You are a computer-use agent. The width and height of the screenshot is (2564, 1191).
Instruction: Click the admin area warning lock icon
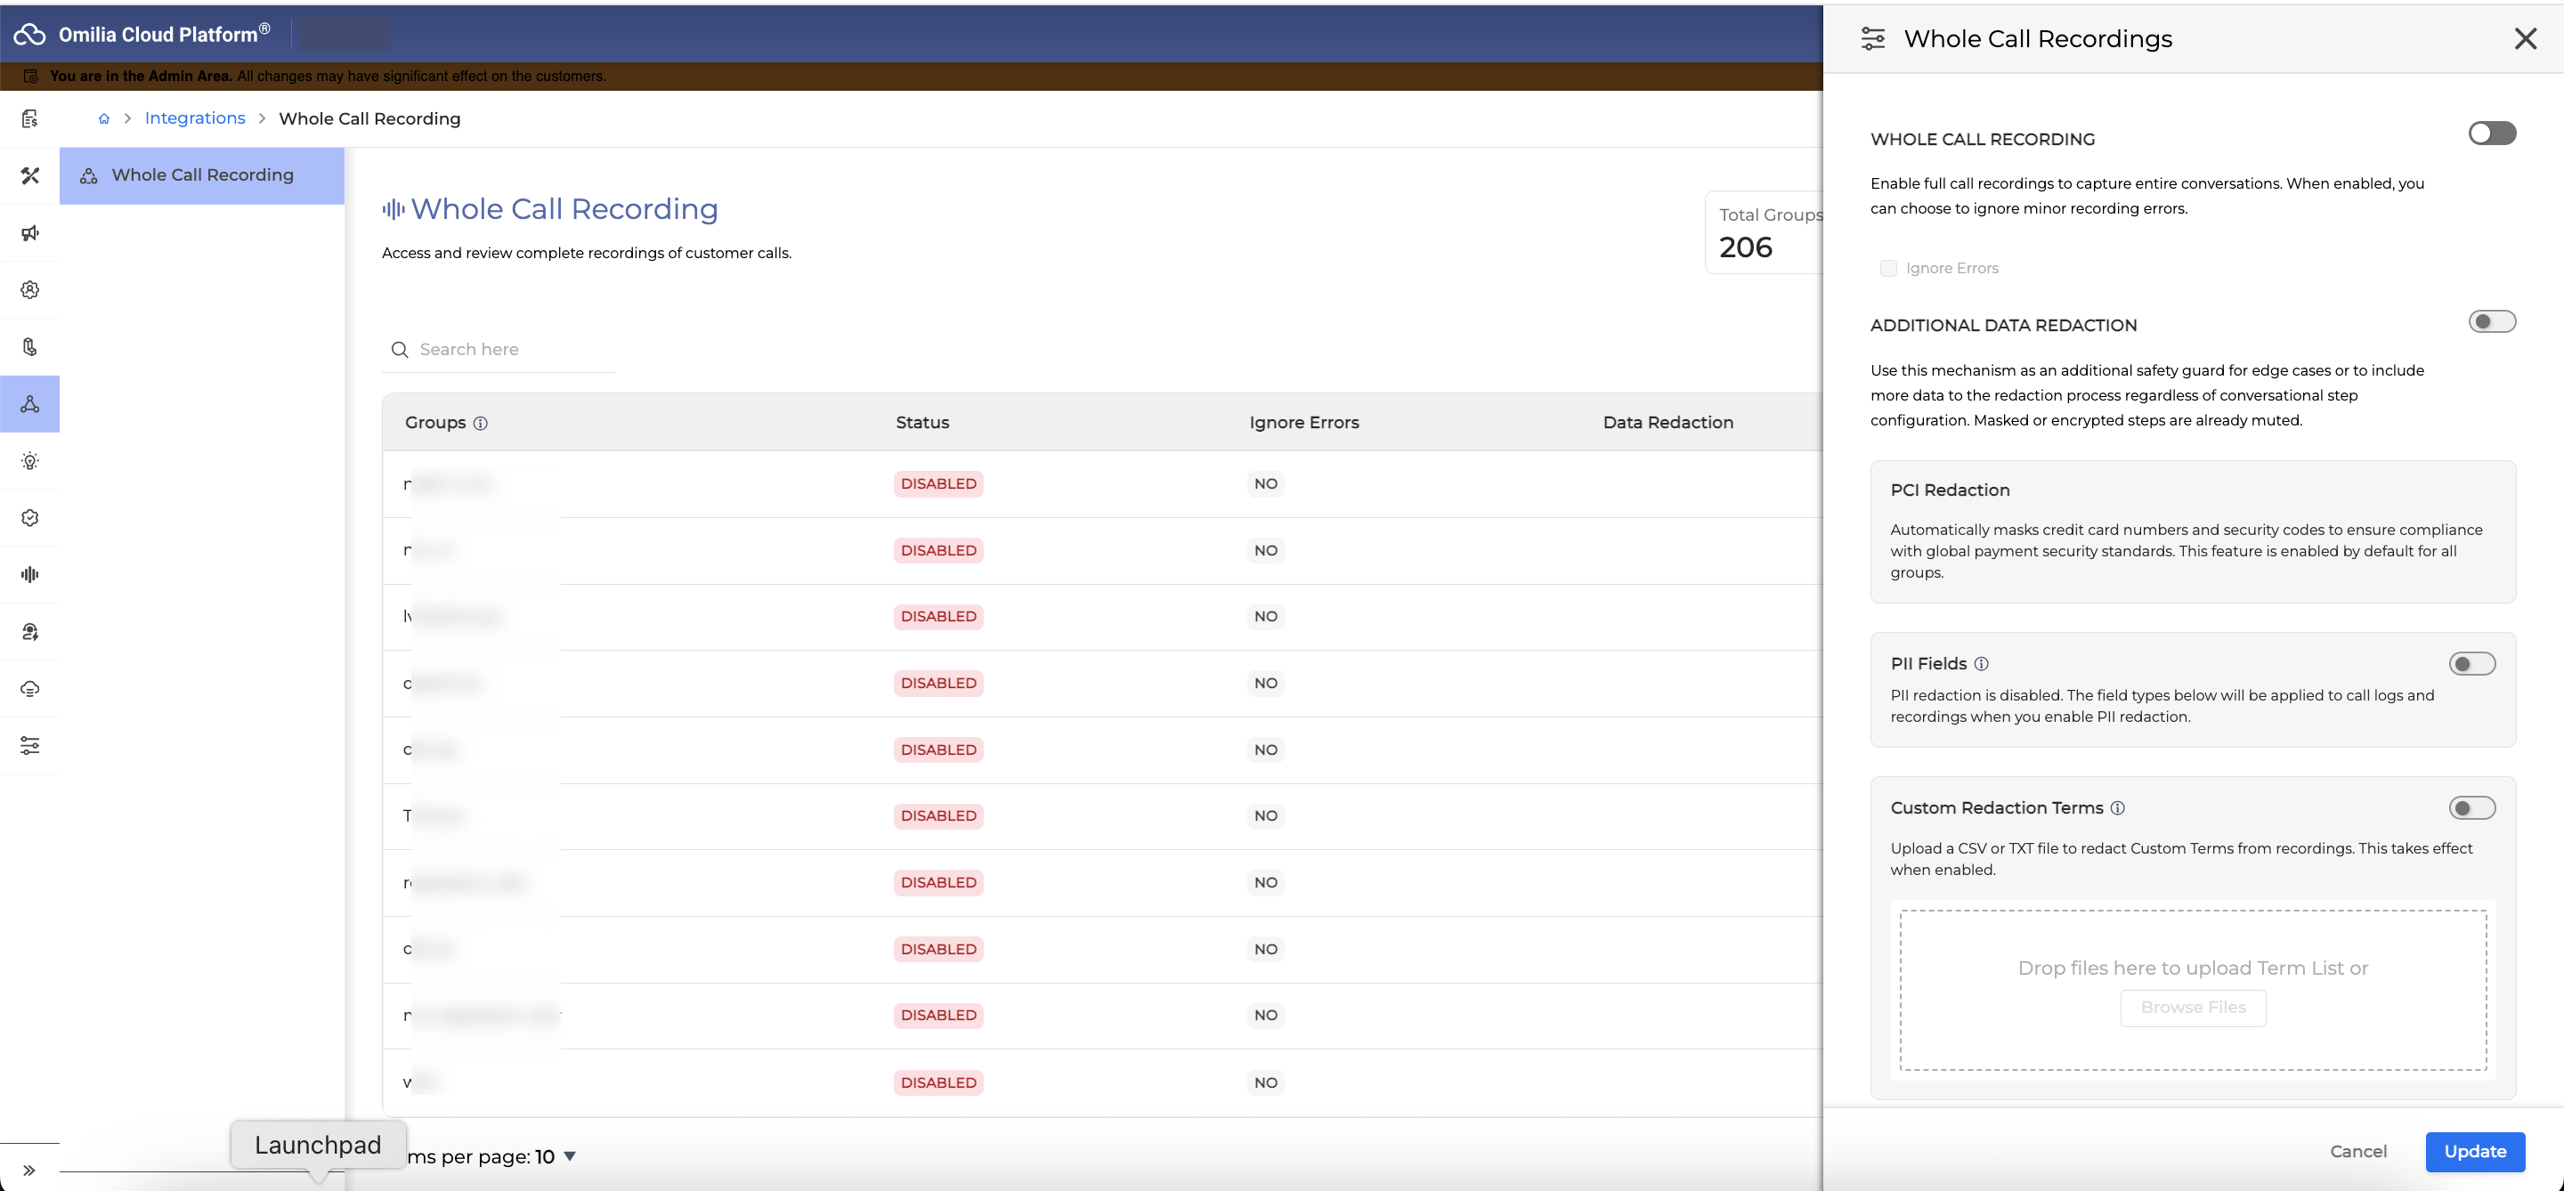click(x=31, y=76)
